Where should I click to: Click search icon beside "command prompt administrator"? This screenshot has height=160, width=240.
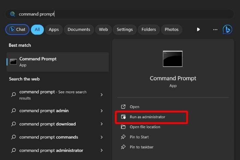point(13,150)
